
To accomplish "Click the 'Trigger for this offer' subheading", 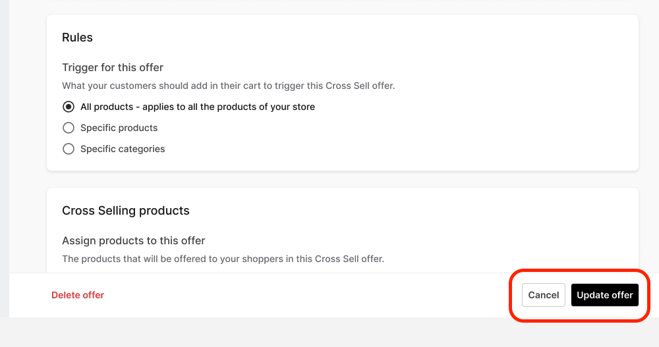I will coord(113,67).
